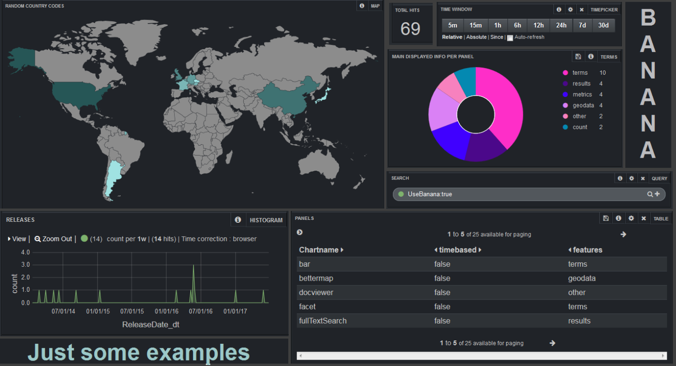Enable the Auto-refresh checkbox

(x=510, y=38)
